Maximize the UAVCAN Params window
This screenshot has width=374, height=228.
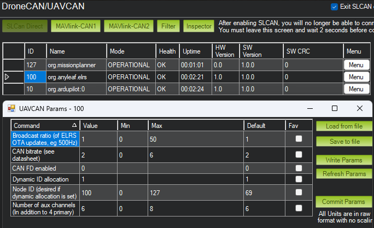335,108
